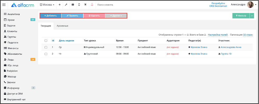Open the Другое dropdown button
This screenshot has height=104, width=259.
point(116,16)
